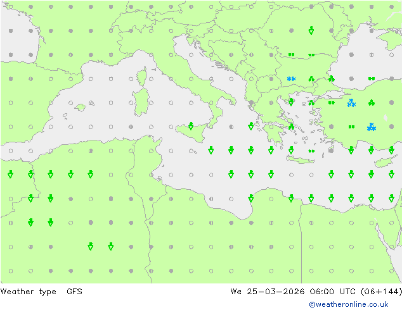Select the 'Weather type' label text
The image size is (402, 310).
tap(28, 292)
